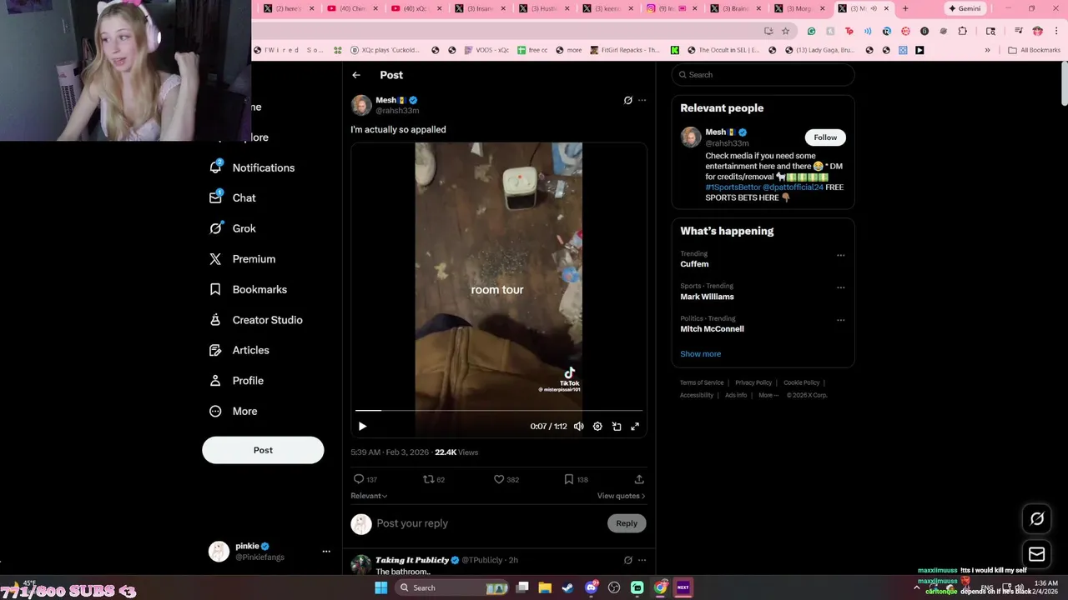Screen dimensions: 1068x600
Task: Open the Grok floating button
Action: pos(1037,519)
